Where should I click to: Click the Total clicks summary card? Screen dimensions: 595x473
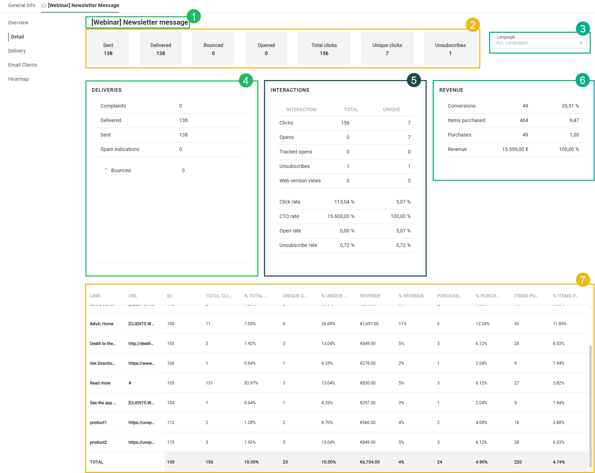click(324, 49)
